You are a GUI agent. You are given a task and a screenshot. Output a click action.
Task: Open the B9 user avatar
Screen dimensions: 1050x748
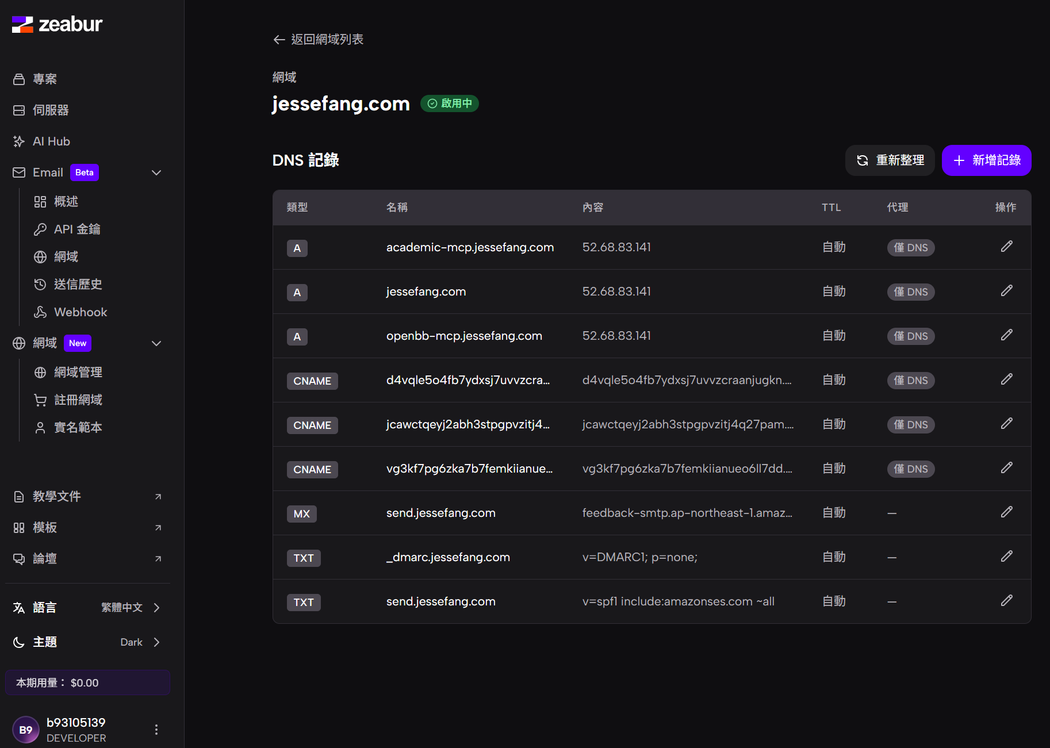26,730
